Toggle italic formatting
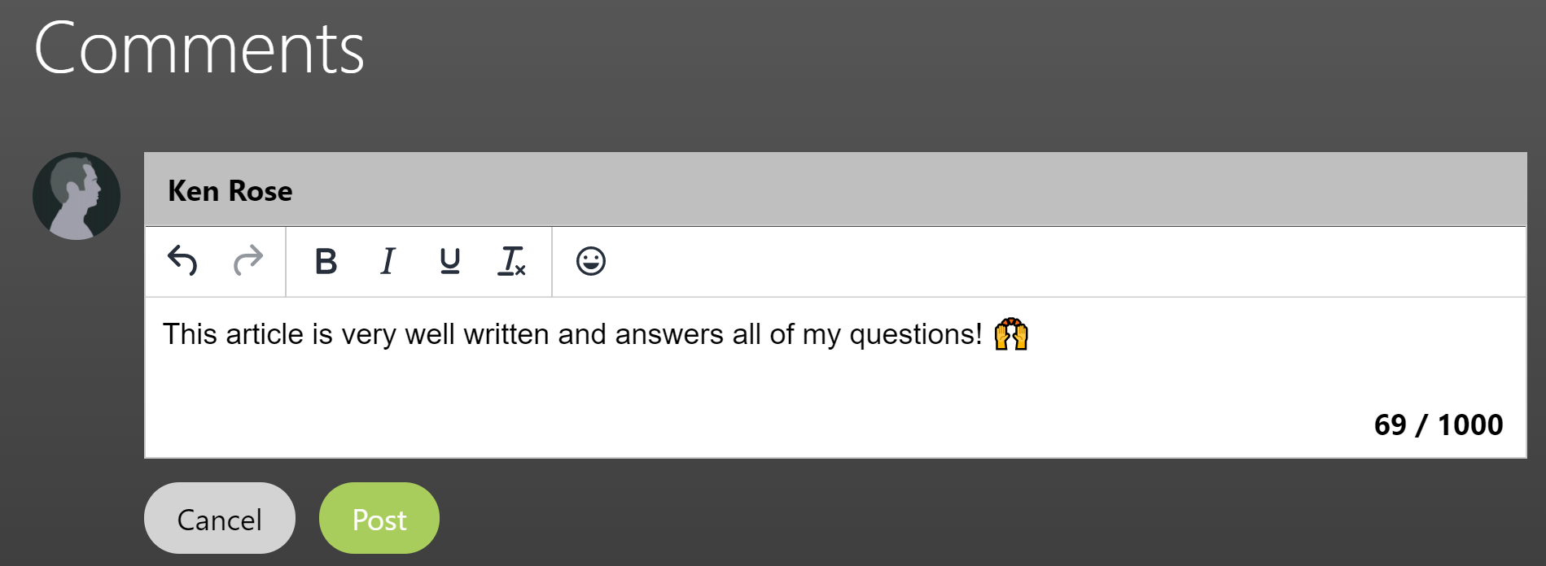 388,261
